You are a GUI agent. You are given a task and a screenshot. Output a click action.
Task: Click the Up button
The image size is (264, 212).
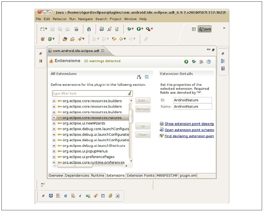coord(143,126)
